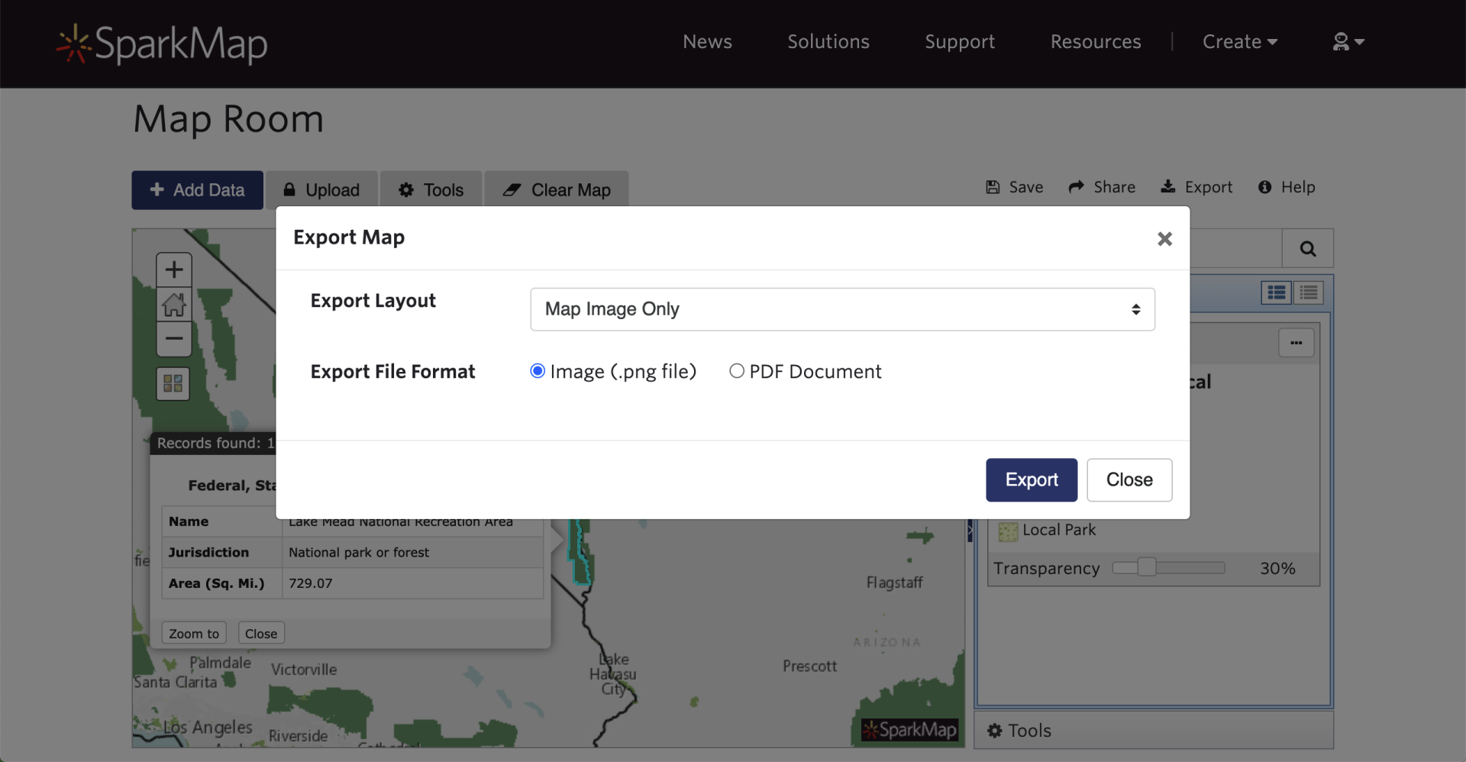Zoom in using the plus button on map
Image resolution: width=1466 pixels, height=762 pixels.
coord(173,269)
